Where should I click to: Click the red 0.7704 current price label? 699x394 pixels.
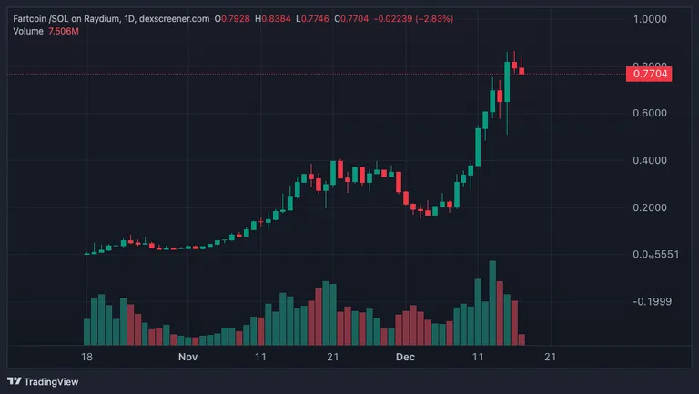(649, 74)
